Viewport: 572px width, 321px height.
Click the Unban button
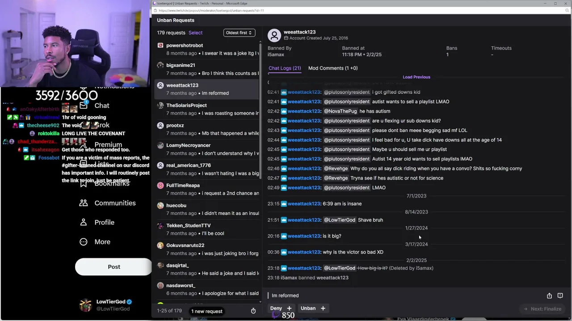(313, 308)
